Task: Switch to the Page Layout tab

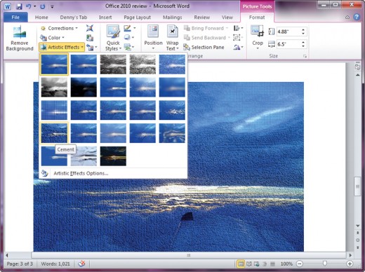Action: 138,18
